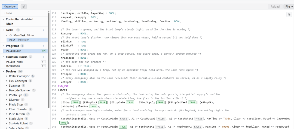
Task: Expand the Push Button device group
Action: tap(7, 114)
